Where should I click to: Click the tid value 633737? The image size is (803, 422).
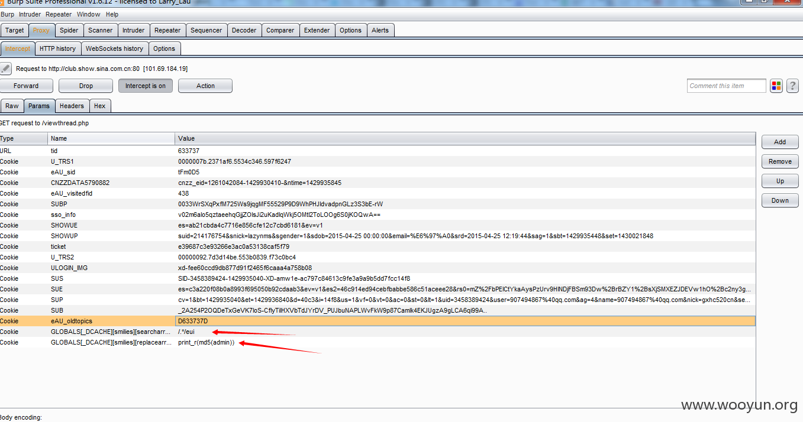coord(189,151)
